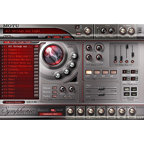Enable Timbre LFO

(x=55, y=96)
